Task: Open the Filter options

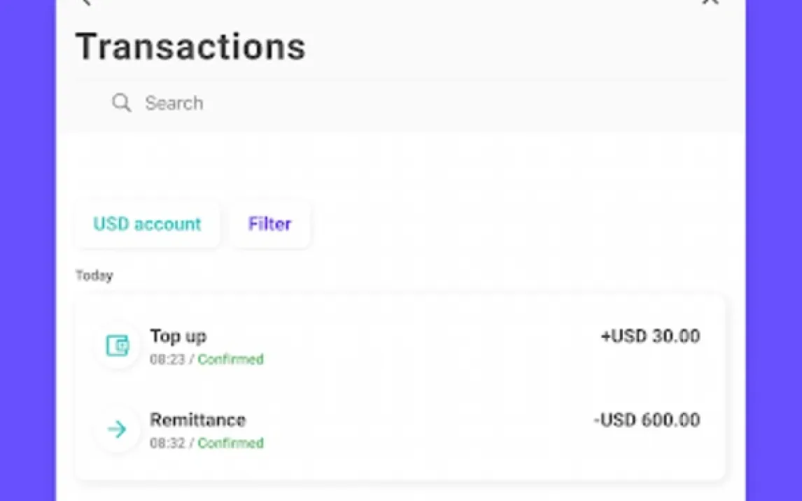Action: point(269,225)
